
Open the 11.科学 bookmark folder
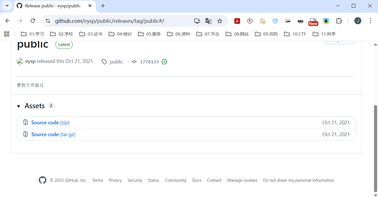(324, 34)
